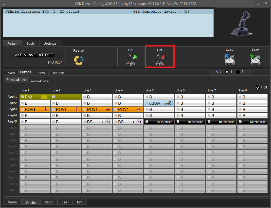271x208 pixels.
Task: Minimize the VKB Device Config window
Action: tap(258, 4)
